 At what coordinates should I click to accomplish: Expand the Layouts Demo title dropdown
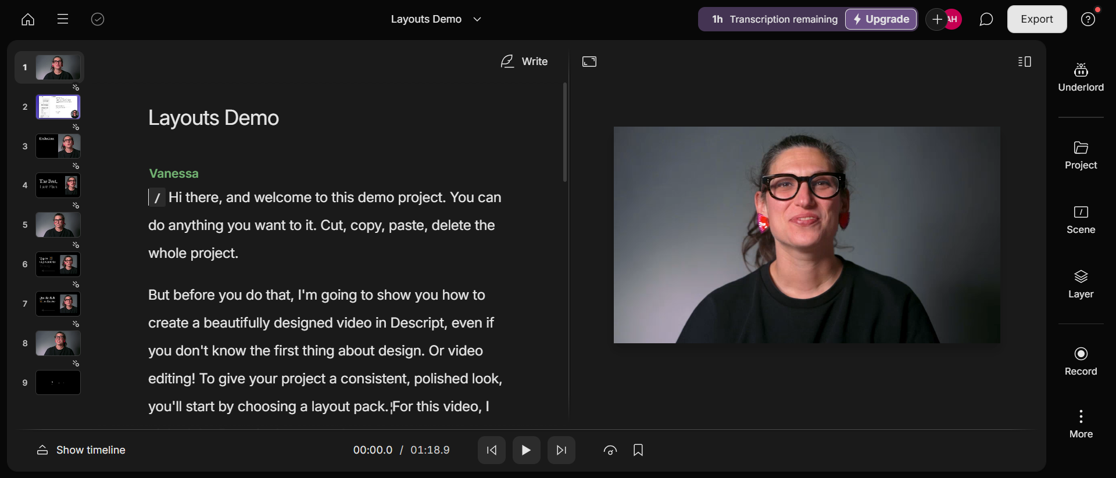pyautogui.click(x=477, y=19)
